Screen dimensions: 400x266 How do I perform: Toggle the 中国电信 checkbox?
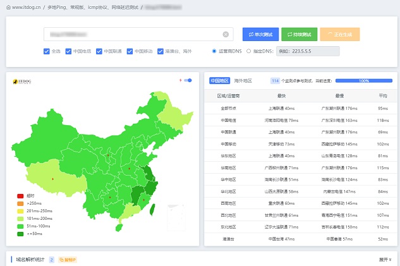pyautogui.click(x=68, y=51)
